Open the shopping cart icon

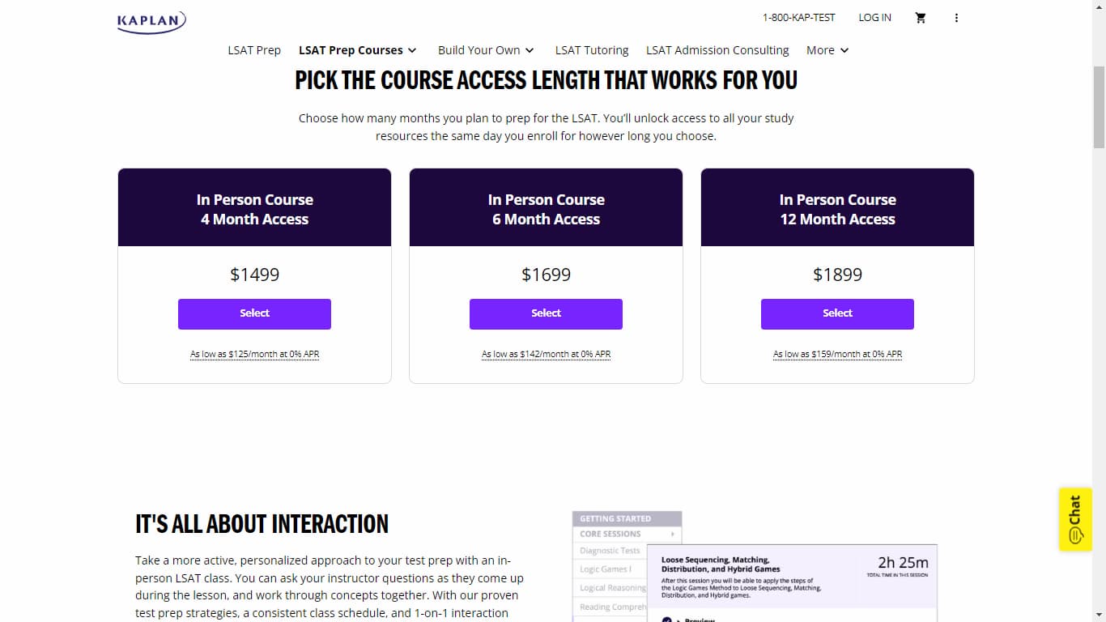[921, 18]
